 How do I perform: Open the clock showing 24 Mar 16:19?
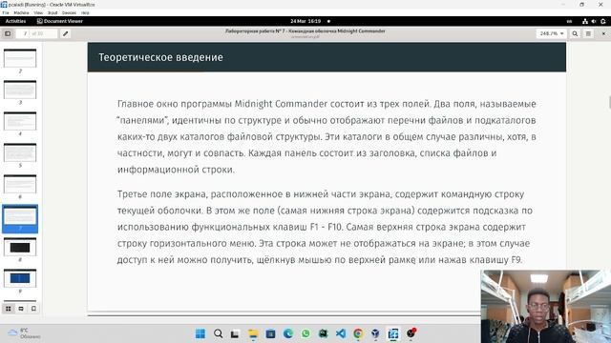pyautogui.click(x=305, y=21)
